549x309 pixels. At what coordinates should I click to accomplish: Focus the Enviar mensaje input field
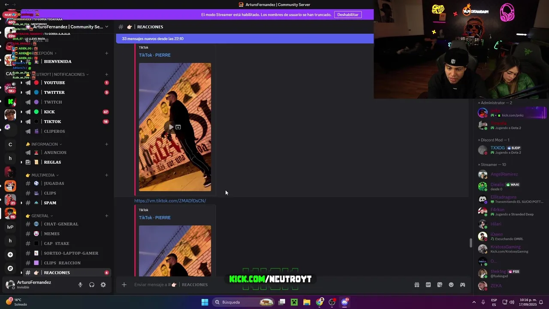[270, 285]
